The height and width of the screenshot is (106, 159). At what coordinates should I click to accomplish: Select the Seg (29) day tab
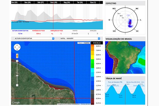(67, 3)
